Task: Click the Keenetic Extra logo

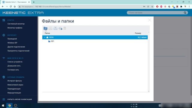Action: pyautogui.click(x=23, y=13)
